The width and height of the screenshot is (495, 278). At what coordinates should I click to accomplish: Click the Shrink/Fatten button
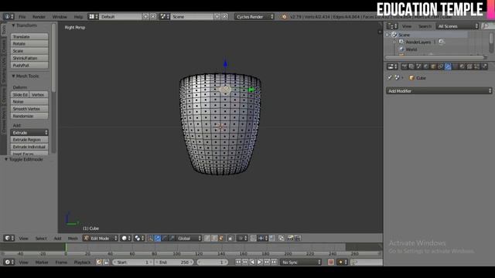click(x=29, y=58)
